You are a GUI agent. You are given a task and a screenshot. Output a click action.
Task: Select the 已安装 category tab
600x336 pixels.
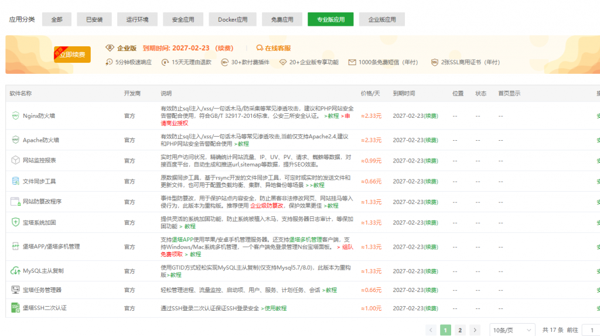point(94,19)
